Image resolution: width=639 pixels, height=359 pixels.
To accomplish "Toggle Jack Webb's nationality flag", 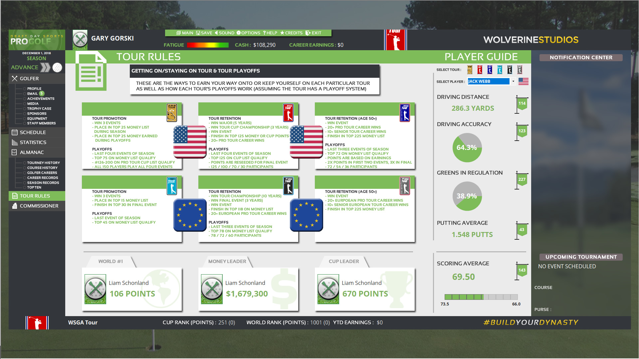I will (524, 81).
